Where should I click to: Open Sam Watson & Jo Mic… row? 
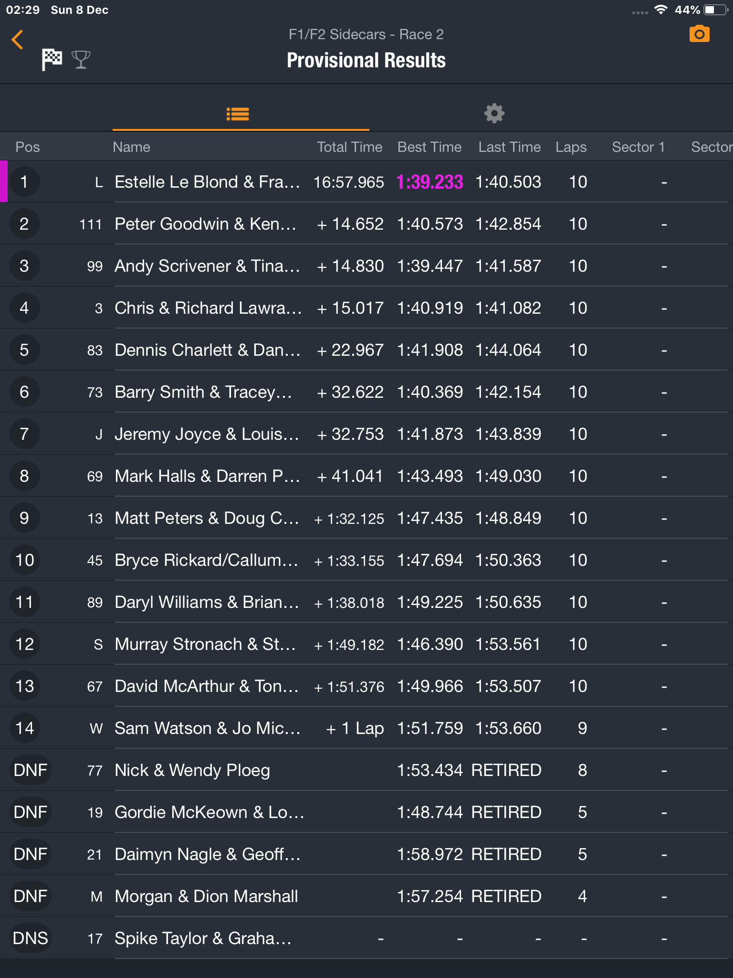tap(366, 728)
